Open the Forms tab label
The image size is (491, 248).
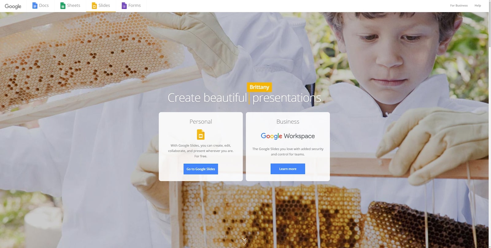click(134, 6)
